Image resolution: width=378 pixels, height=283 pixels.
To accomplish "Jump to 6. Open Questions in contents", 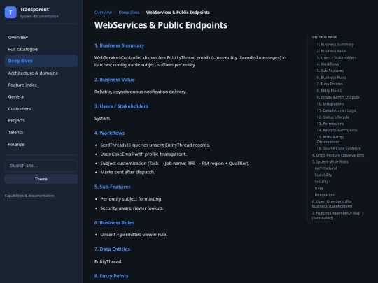I will [332, 204].
